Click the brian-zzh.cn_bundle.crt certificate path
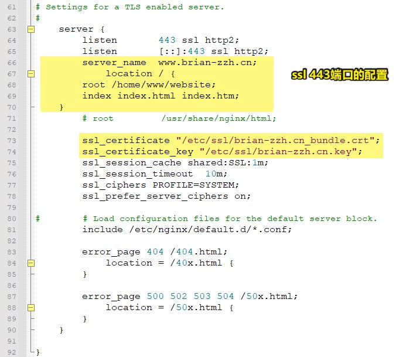 [x=278, y=141]
